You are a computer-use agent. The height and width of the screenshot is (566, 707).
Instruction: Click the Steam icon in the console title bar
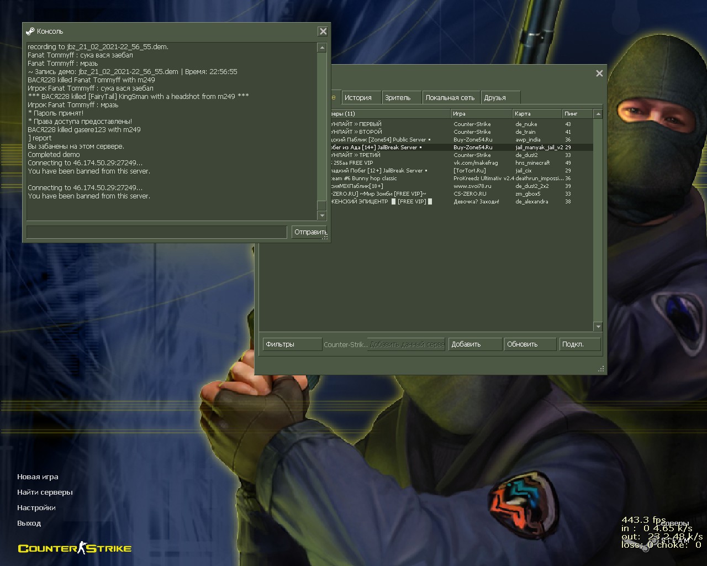pyautogui.click(x=30, y=32)
